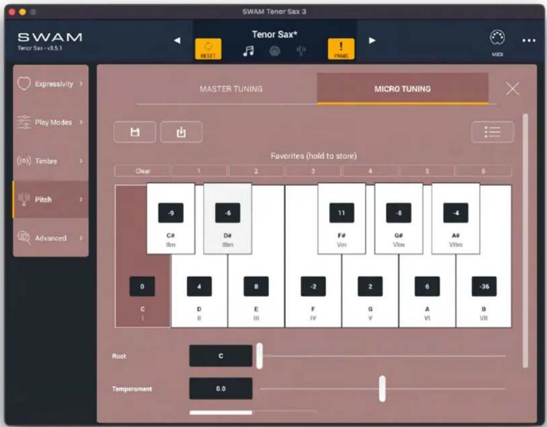Switch to MICRO TUNING tab
The image size is (547, 427).
coord(403,89)
